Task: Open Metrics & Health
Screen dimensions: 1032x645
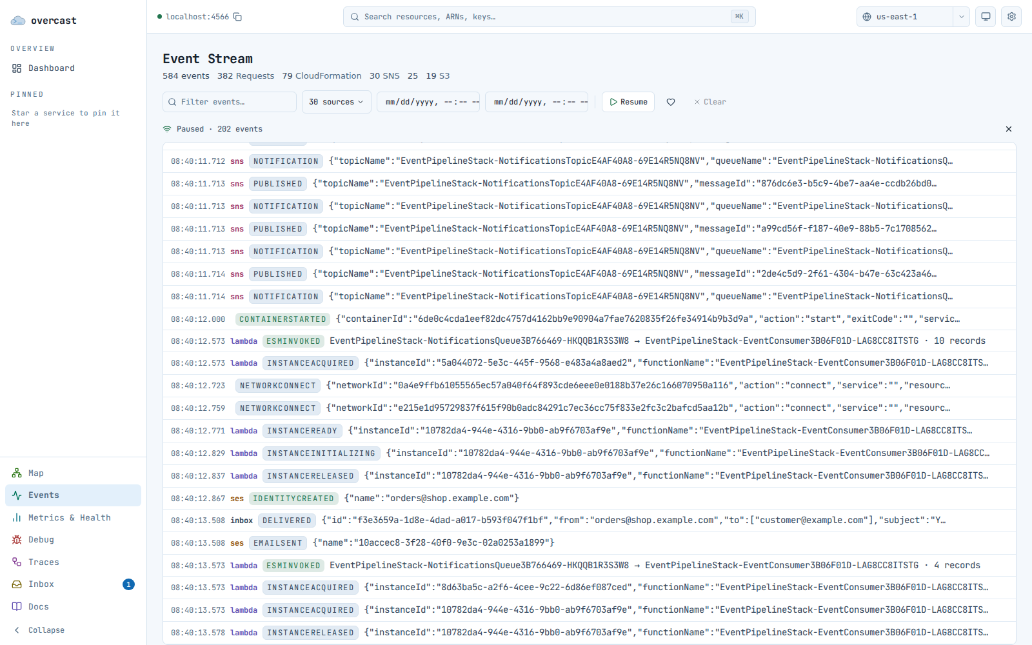Action: tap(73, 518)
